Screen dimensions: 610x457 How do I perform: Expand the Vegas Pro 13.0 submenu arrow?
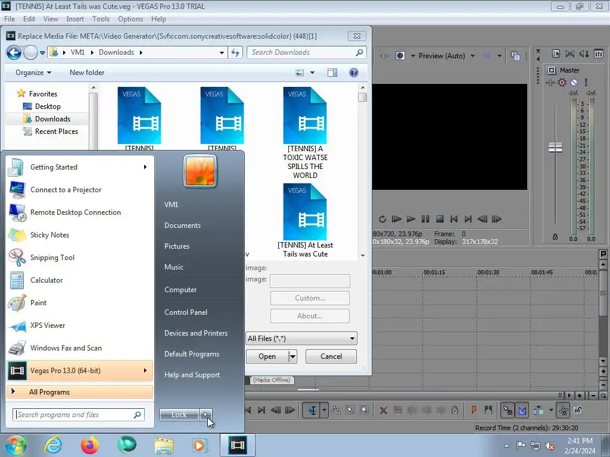[145, 370]
